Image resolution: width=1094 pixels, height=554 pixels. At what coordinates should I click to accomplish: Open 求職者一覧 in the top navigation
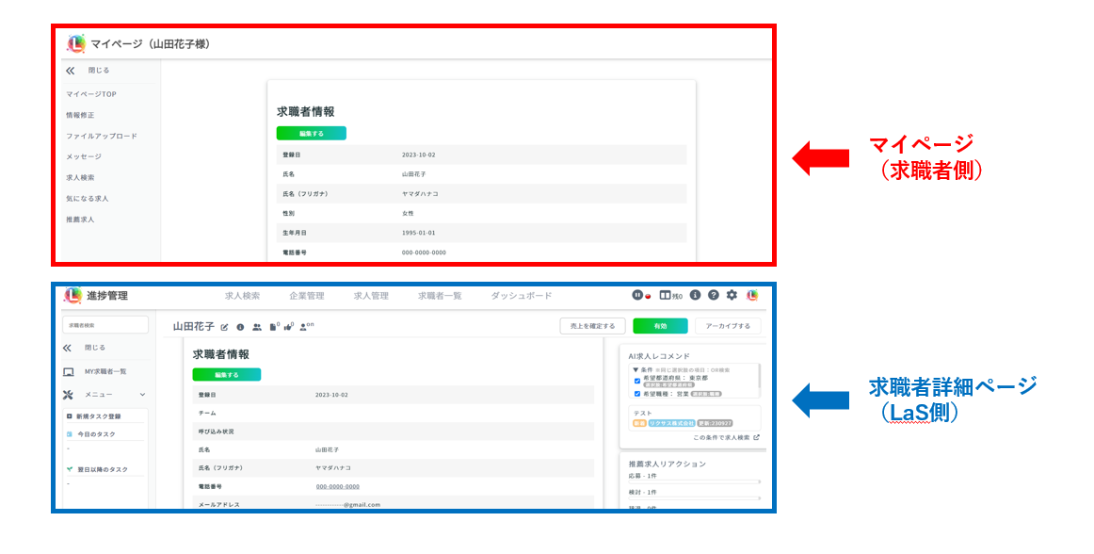point(440,296)
